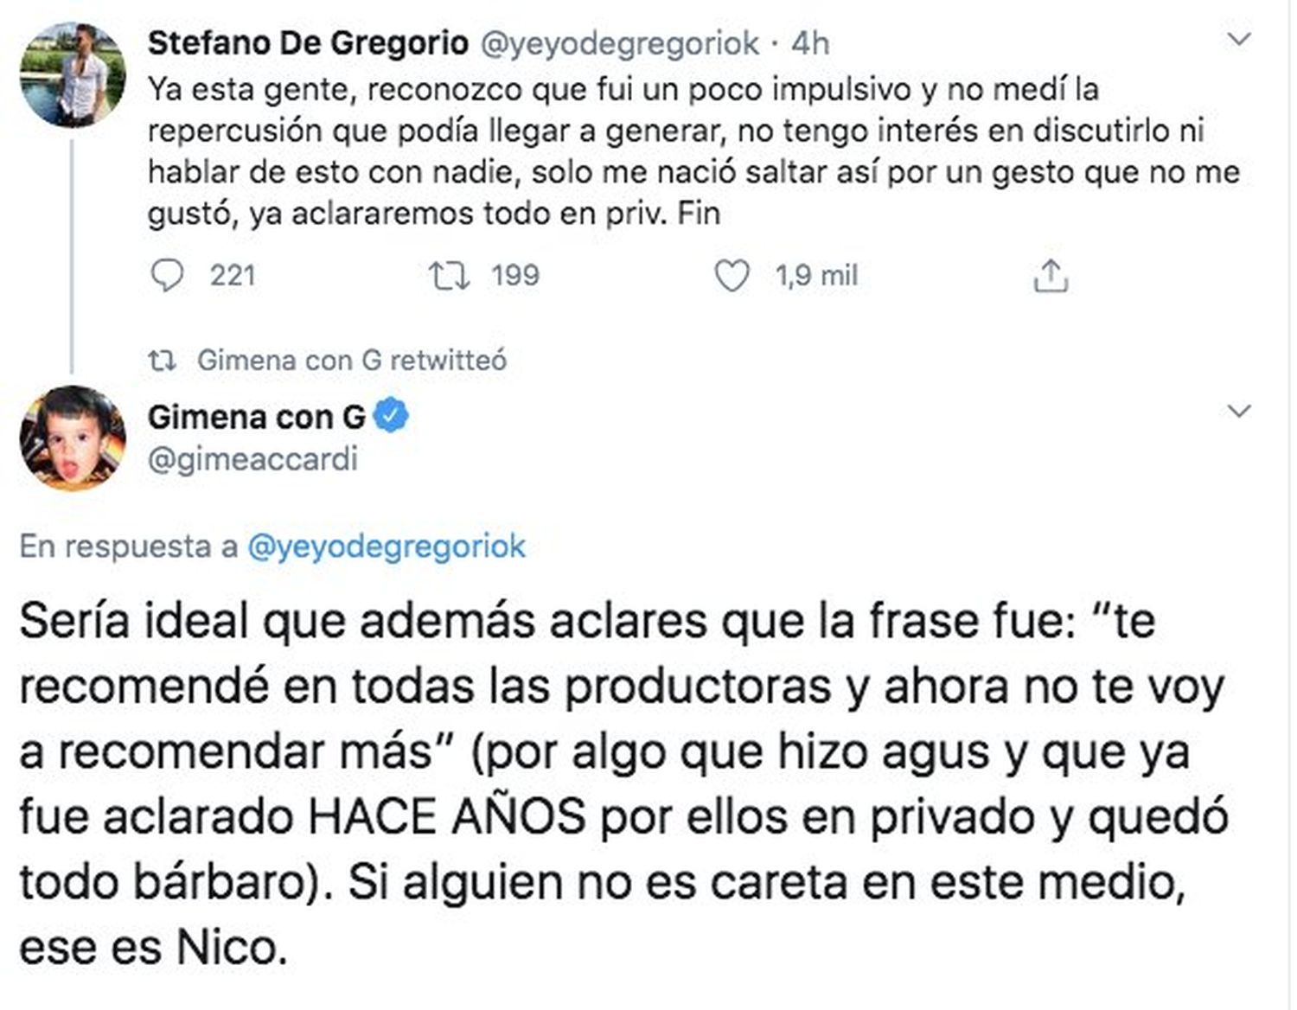The height and width of the screenshot is (1010, 1297).
Task: Click the Stefano De Gregorio display name
Action: [308, 42]
